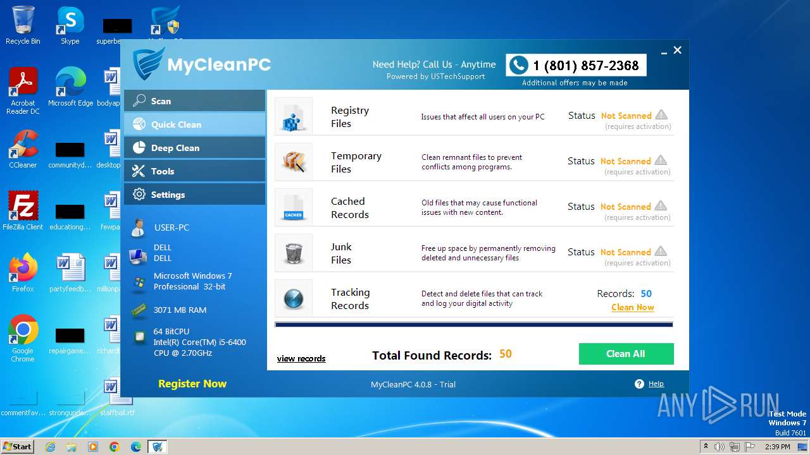The height and width of the screenshot is (455, 810).
Task: Open the Help link
Action: (x=656, y=384)
